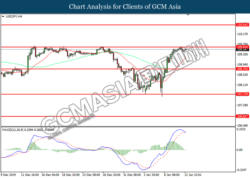Click the 108.520 price axis value
The height and width of the screenshot is (178, 250).
click(x=242, y=75)
